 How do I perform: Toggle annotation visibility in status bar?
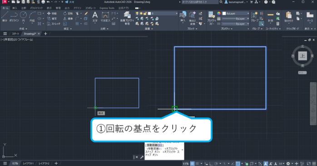pos(266,164)
